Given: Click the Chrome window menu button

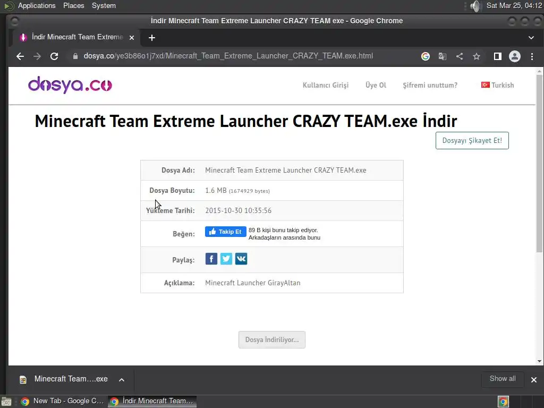Looking at the screenshot, I should point(14,21).
